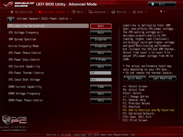The height and width of the screenshot is (137, 183).
Task: Click the F10: Save ESC: Exit line
Action: click(137, 117)
